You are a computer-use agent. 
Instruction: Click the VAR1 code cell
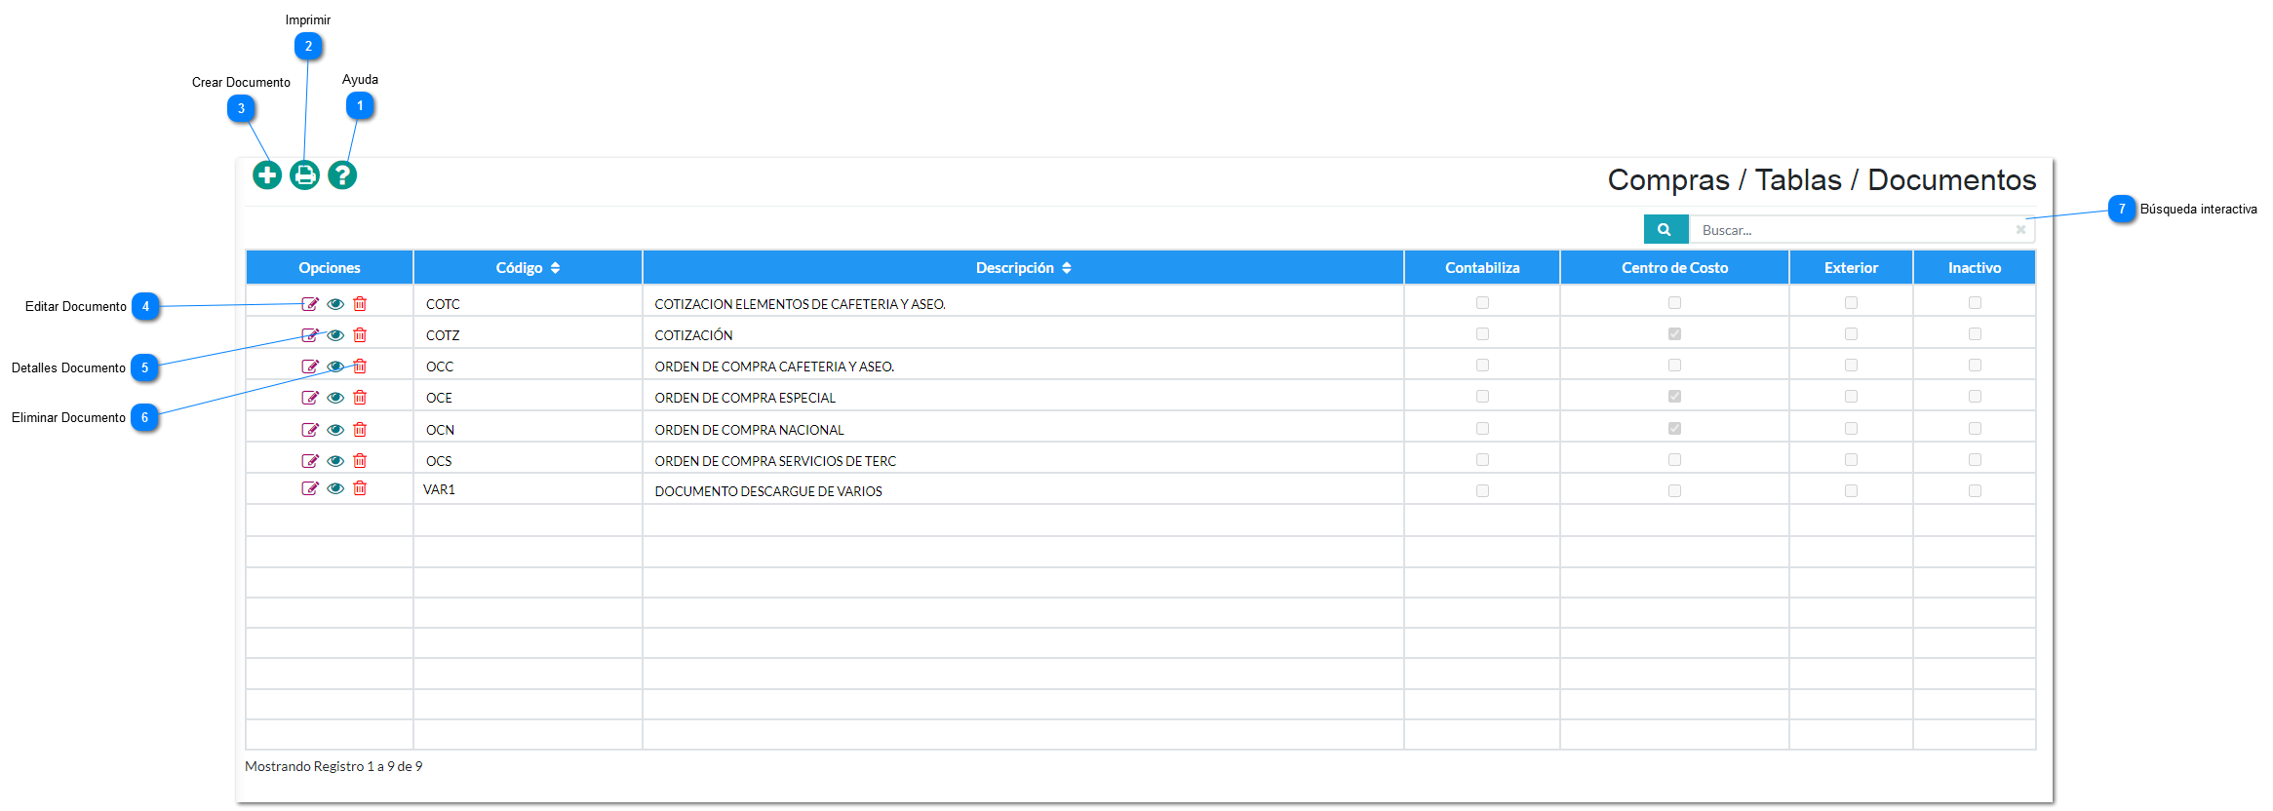(x=528, y=490)
